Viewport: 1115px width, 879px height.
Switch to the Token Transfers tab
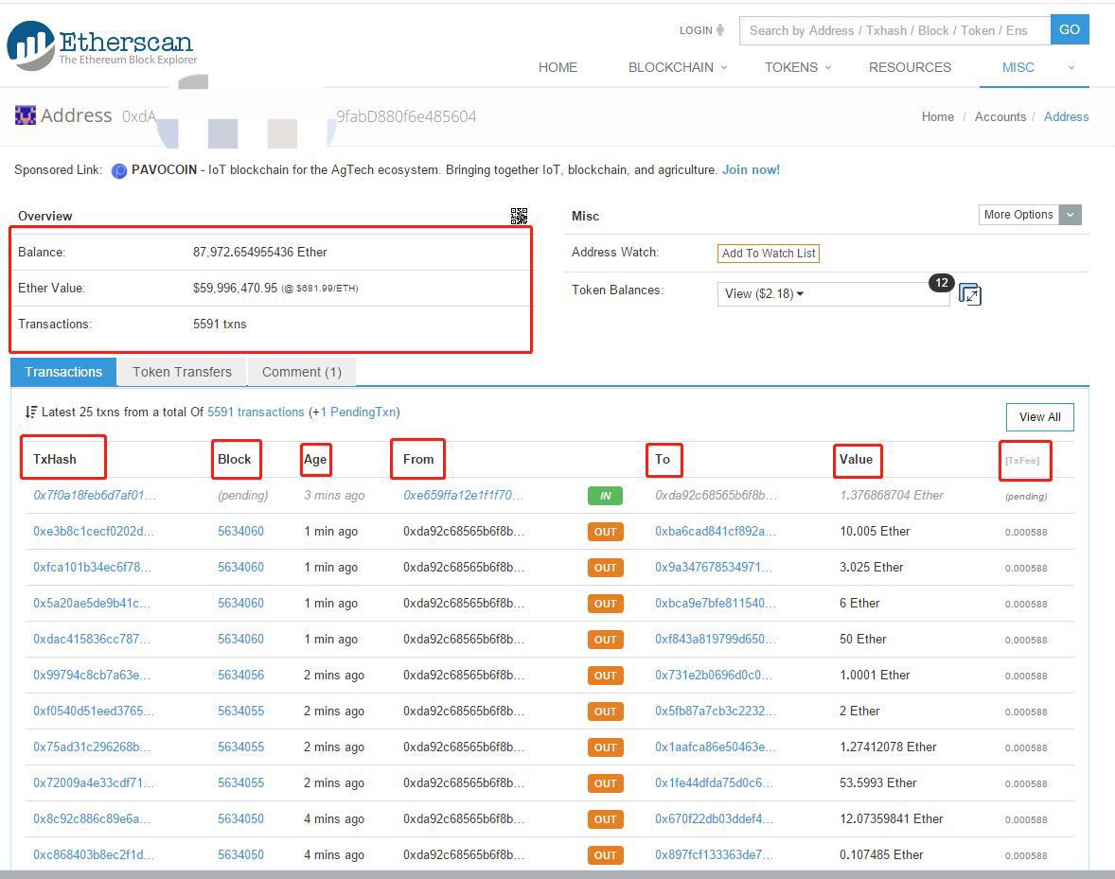(x=182, y=372)
